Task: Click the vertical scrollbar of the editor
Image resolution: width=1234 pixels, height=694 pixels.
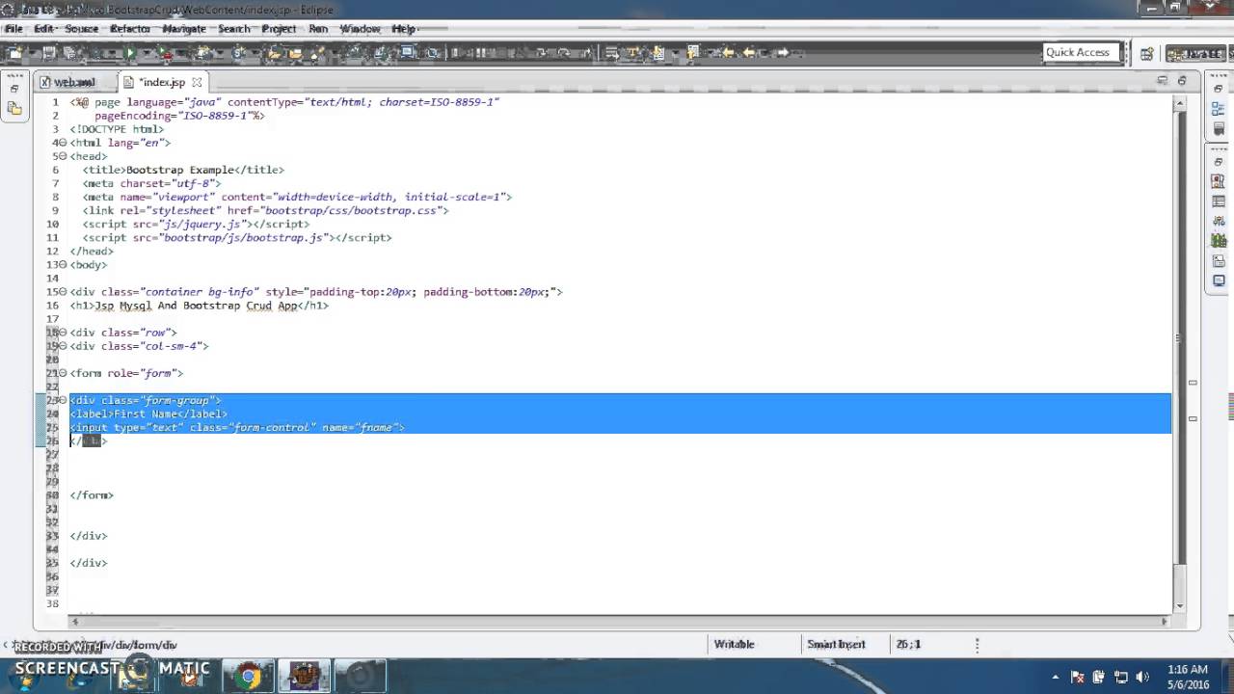Action: click(x=1180, y=337)
